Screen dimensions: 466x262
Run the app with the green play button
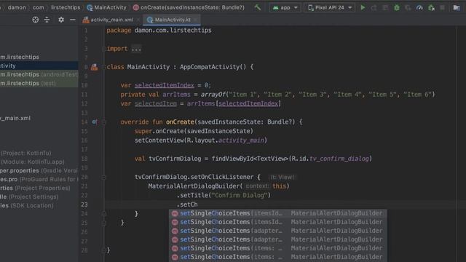363,7
